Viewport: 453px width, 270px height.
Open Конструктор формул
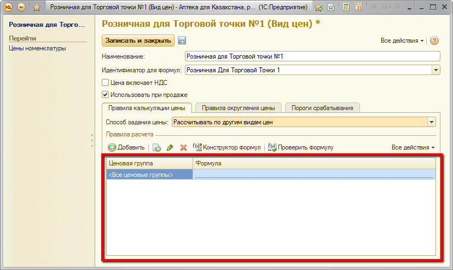[226, 147]
